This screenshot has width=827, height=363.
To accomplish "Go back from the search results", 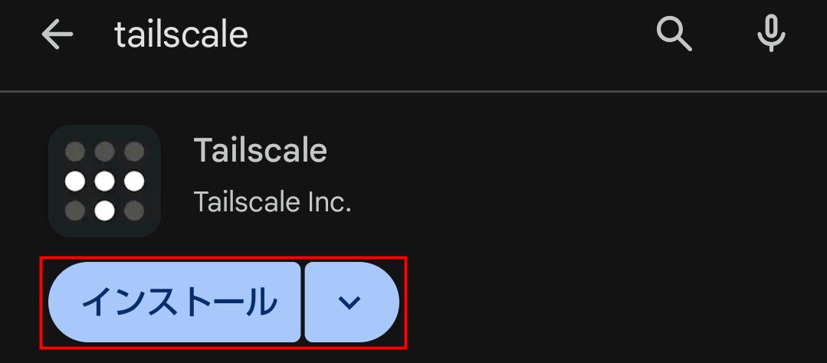I will [x=57, y=34].
